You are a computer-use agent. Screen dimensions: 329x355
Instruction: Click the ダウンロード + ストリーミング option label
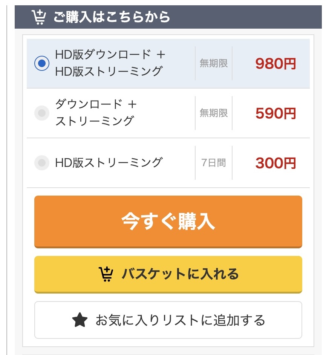[96, 113]
